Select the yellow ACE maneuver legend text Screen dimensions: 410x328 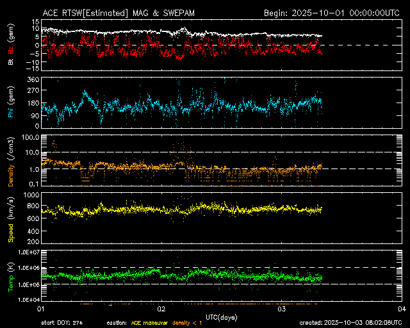(x=153, y=323)
